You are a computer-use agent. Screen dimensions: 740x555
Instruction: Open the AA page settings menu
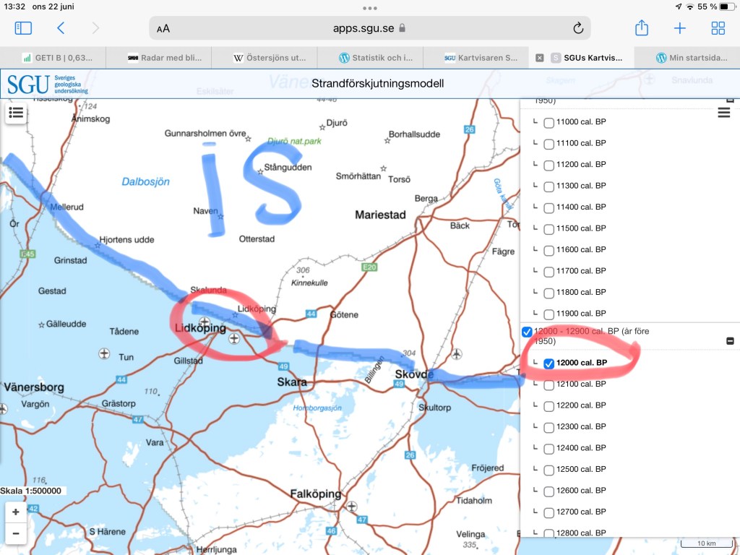pos(163,28)
